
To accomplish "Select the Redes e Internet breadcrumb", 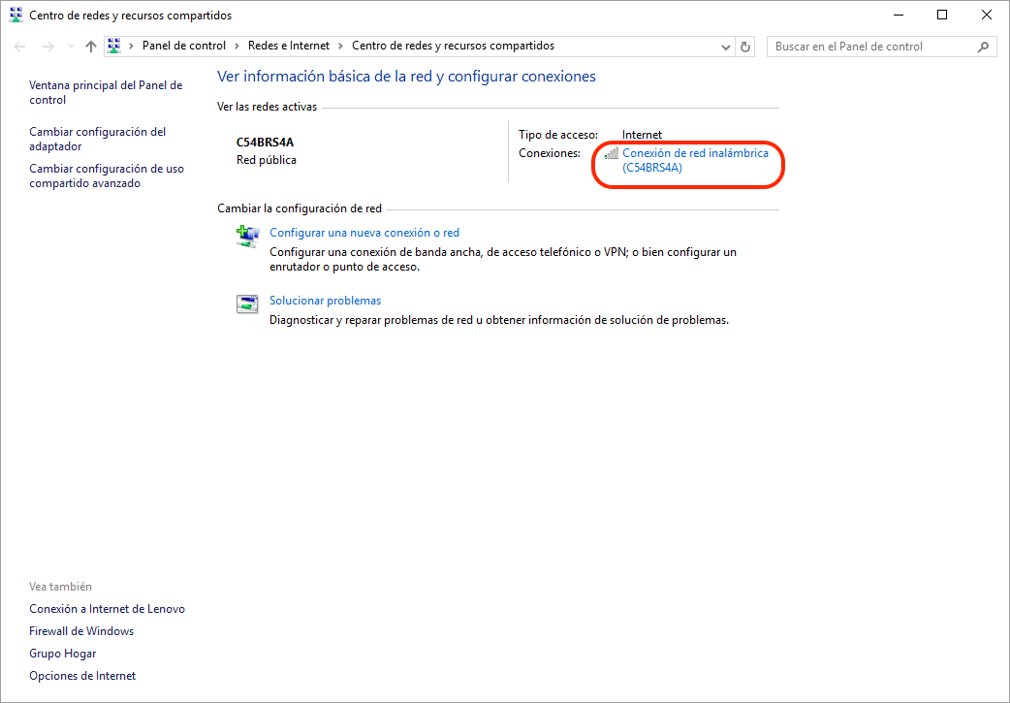I will tap(288, 46).
